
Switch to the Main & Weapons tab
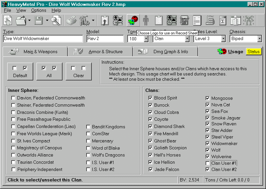point(35,52)
